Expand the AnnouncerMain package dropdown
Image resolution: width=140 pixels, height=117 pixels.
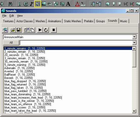(134, 37)
